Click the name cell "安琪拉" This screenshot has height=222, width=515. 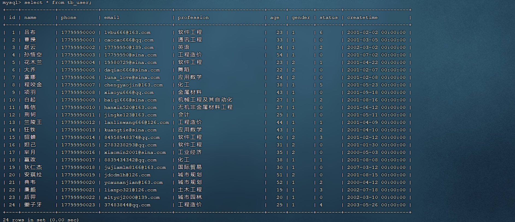pyautogui.click(x=33, y=175)
